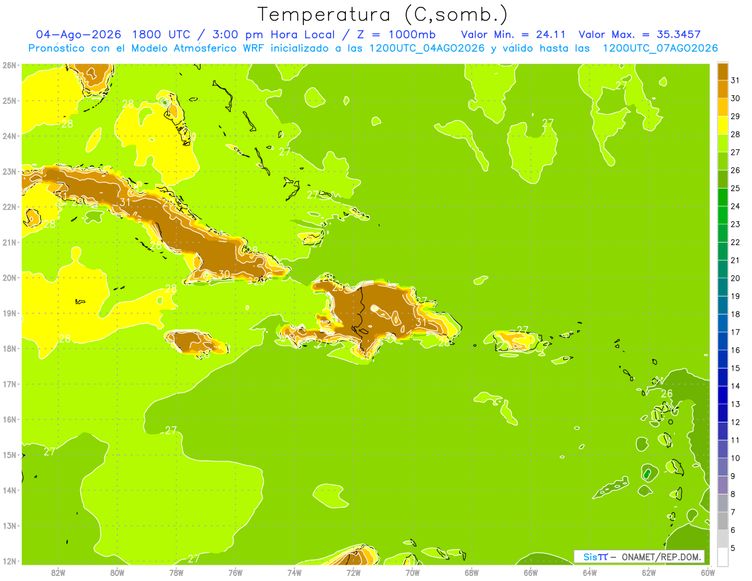Select the 13N latitude axis label
The width and height of the screenshot is (752, 581).
(9, 525)
